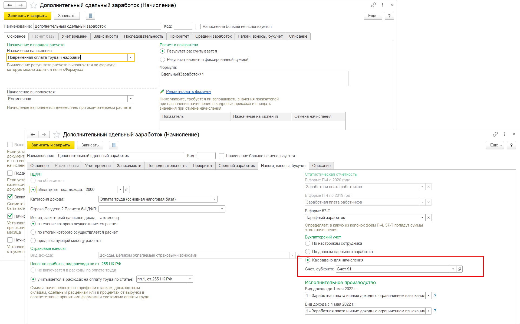Image resolution: width=520 pixels, height=324 pixels.
Task: Open three-dot menu in front window header
Action: pyautogui.click(x=504, y=134)
